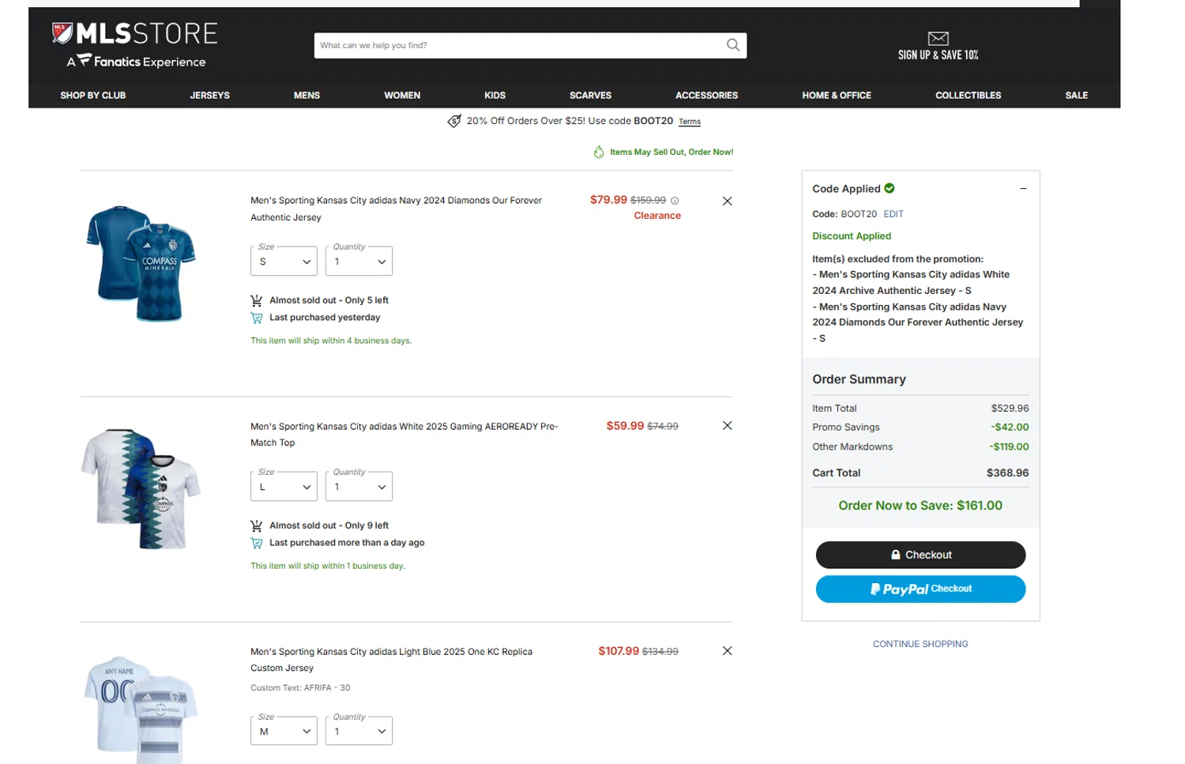Remove the White Gaming Pre-Match Top
The height and width of the screenshot is (764, 1185).
[727, 426]
